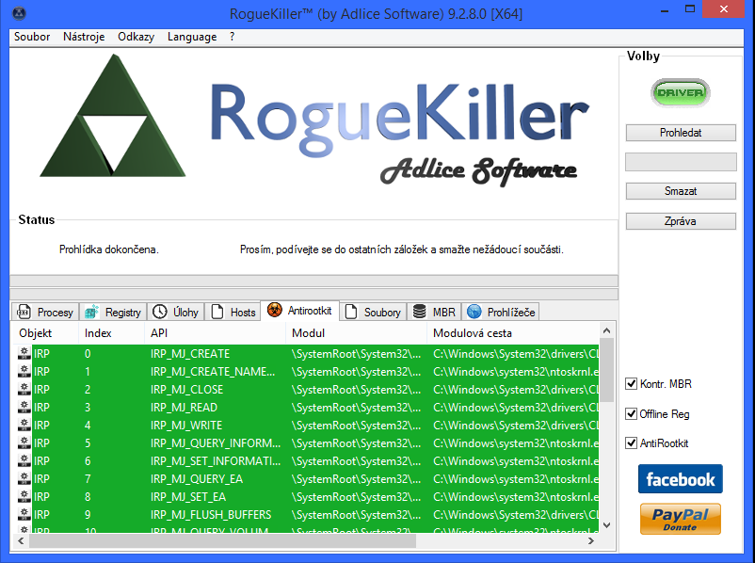Click the Prohledat scan button
This screenshot has width=755, height=563.
tap(681, 133)
